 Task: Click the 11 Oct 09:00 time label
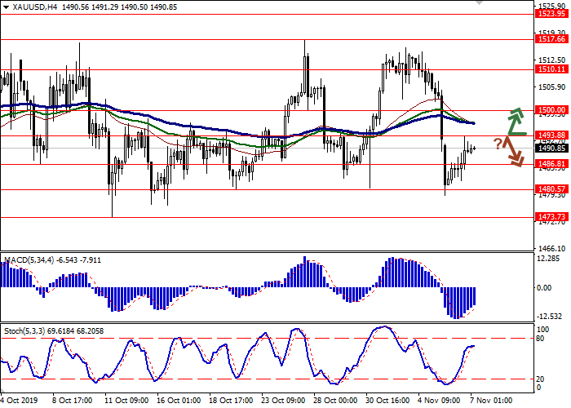126,401
